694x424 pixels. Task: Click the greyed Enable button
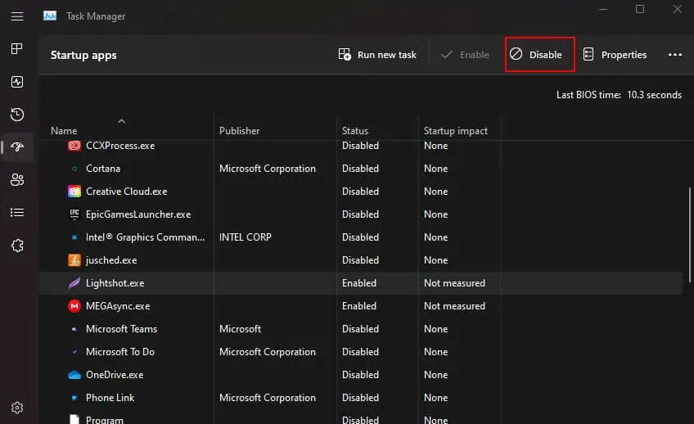coord(465,55)
